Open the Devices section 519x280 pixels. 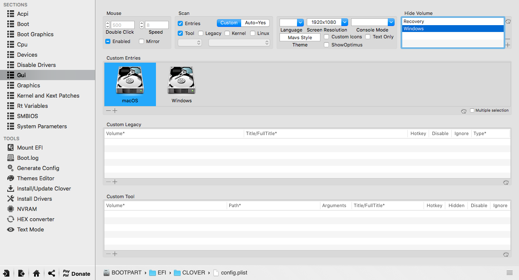point(27,55)
